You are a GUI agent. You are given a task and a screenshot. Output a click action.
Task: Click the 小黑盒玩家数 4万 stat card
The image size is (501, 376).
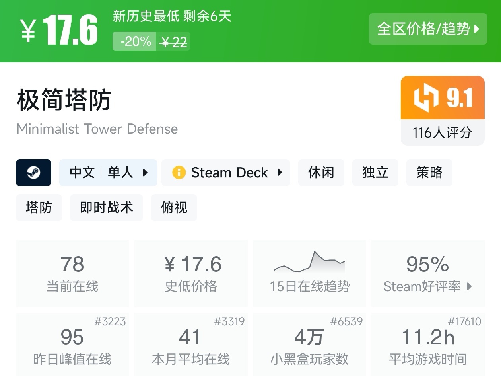[x=310, y=343]
